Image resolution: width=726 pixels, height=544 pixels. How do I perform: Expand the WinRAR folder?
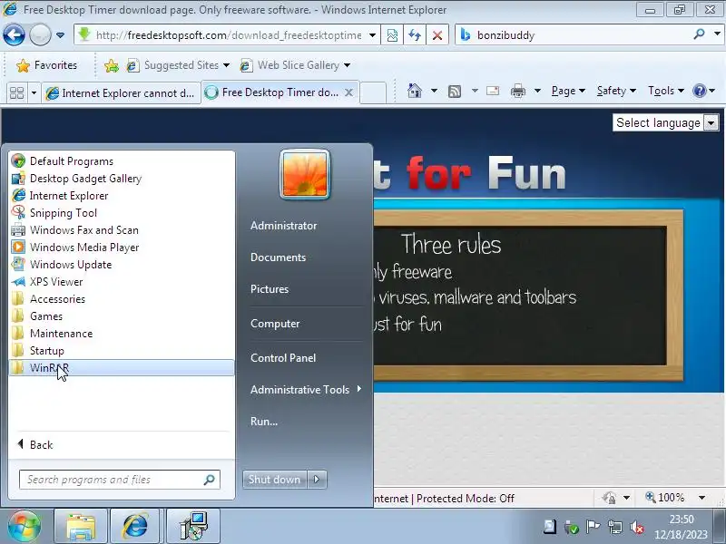point(122,368)
